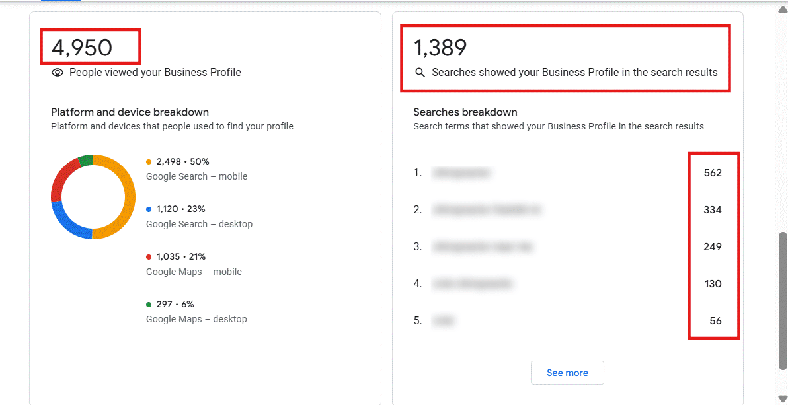This screenshot has width=788, height=405.
Task: Click green legend dot for Google Maps desktop
Action: tap(149, 304)
